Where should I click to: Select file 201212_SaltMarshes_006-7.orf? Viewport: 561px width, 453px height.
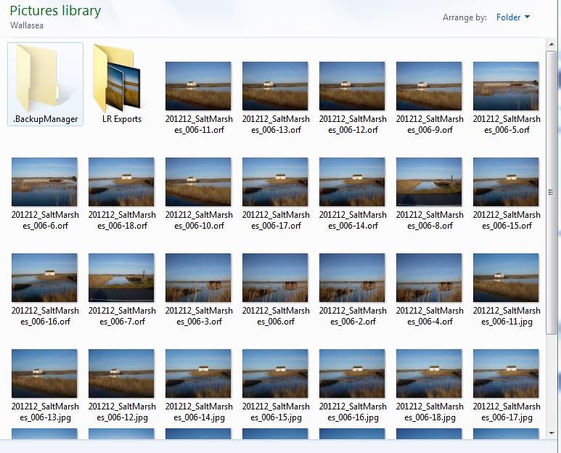(121, 277)
